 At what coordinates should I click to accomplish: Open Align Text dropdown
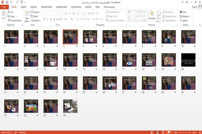pos(111,16)
